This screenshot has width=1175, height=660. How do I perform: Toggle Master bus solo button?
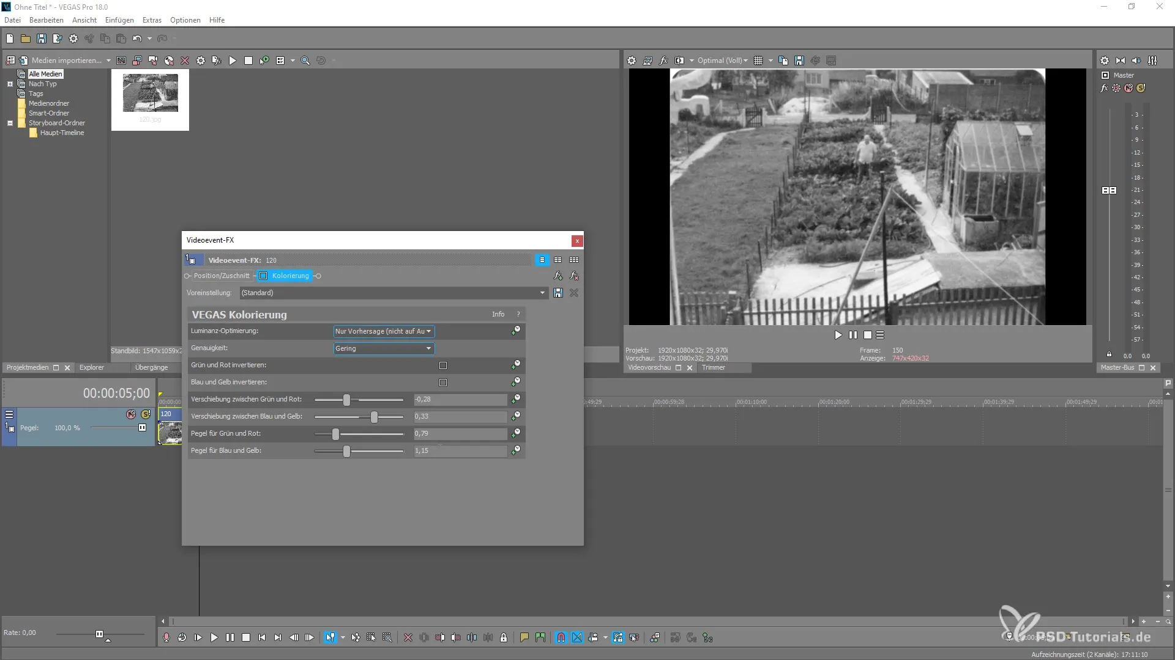pyautogui.click(x=1141, y=88)
